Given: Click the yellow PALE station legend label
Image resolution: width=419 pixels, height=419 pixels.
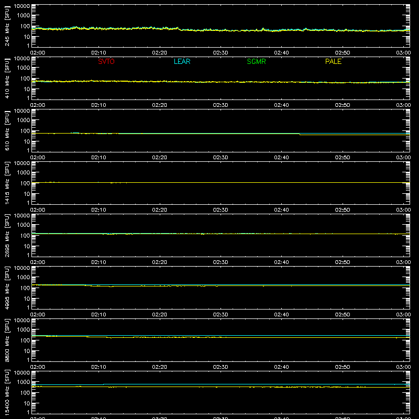Looking at the screenshot, I should coord(333,61).
